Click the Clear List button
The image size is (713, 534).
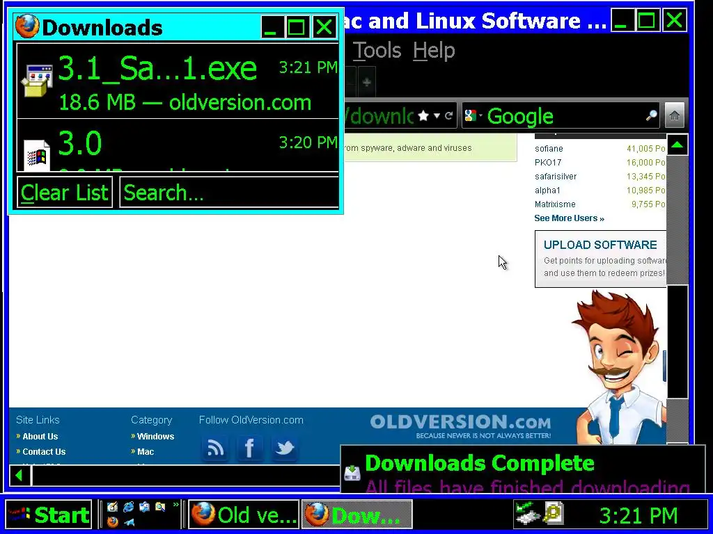coord(65,192)
